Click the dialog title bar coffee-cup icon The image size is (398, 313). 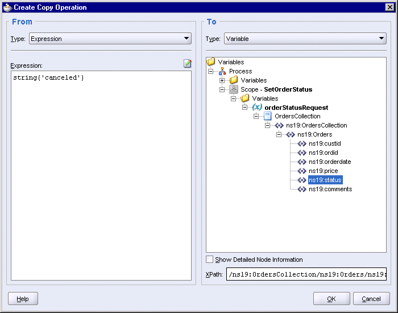7,7
